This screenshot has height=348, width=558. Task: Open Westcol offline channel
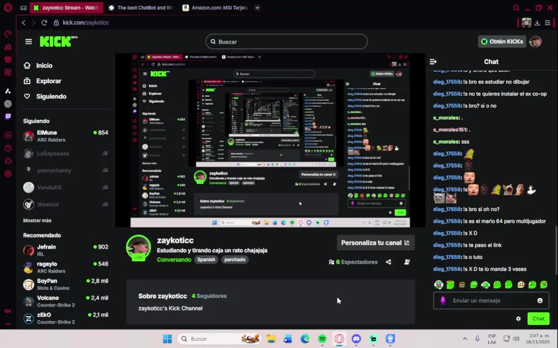pyautogui.click(x=66, y=204)
